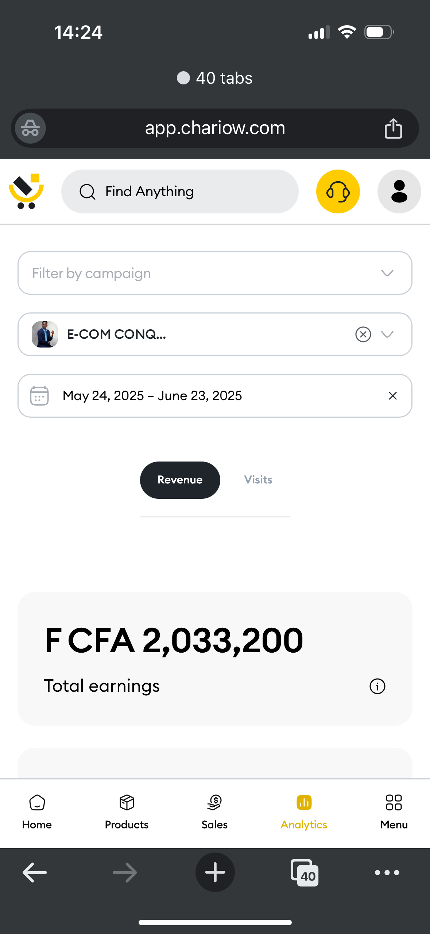This screenshot has height=934, width=430.
Task: Expand the Filter by campaign dropdown
Action: [x=215, y=273]
